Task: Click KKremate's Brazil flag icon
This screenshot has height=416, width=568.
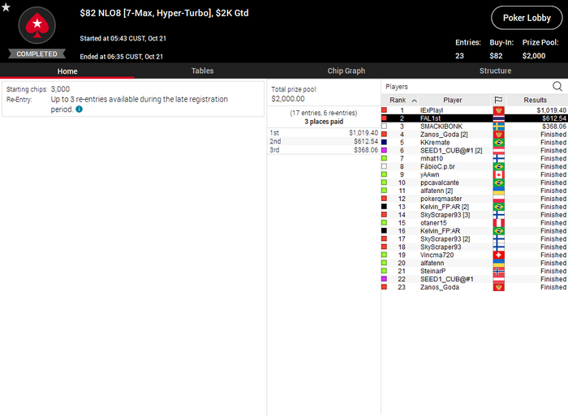Action: click(498, 143)
